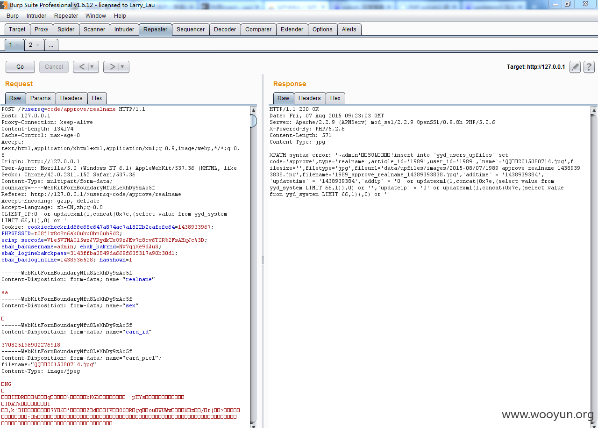This screenshot has height=428, width=598.
Task: Switch to the Spider tab
Action: (x=66, y=29)
